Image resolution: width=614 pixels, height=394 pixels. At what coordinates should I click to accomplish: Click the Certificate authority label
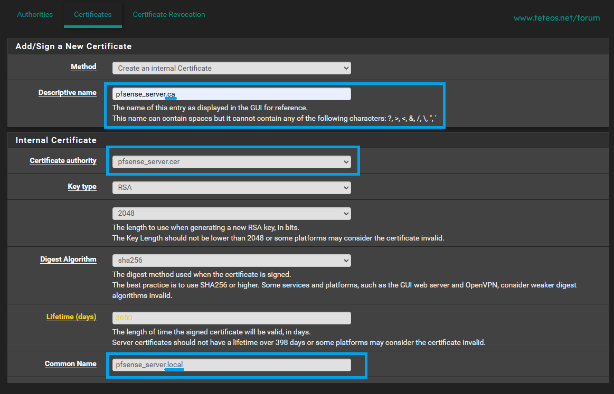pos(63,160)
